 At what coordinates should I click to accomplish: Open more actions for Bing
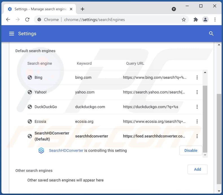(x=197, y=78)
